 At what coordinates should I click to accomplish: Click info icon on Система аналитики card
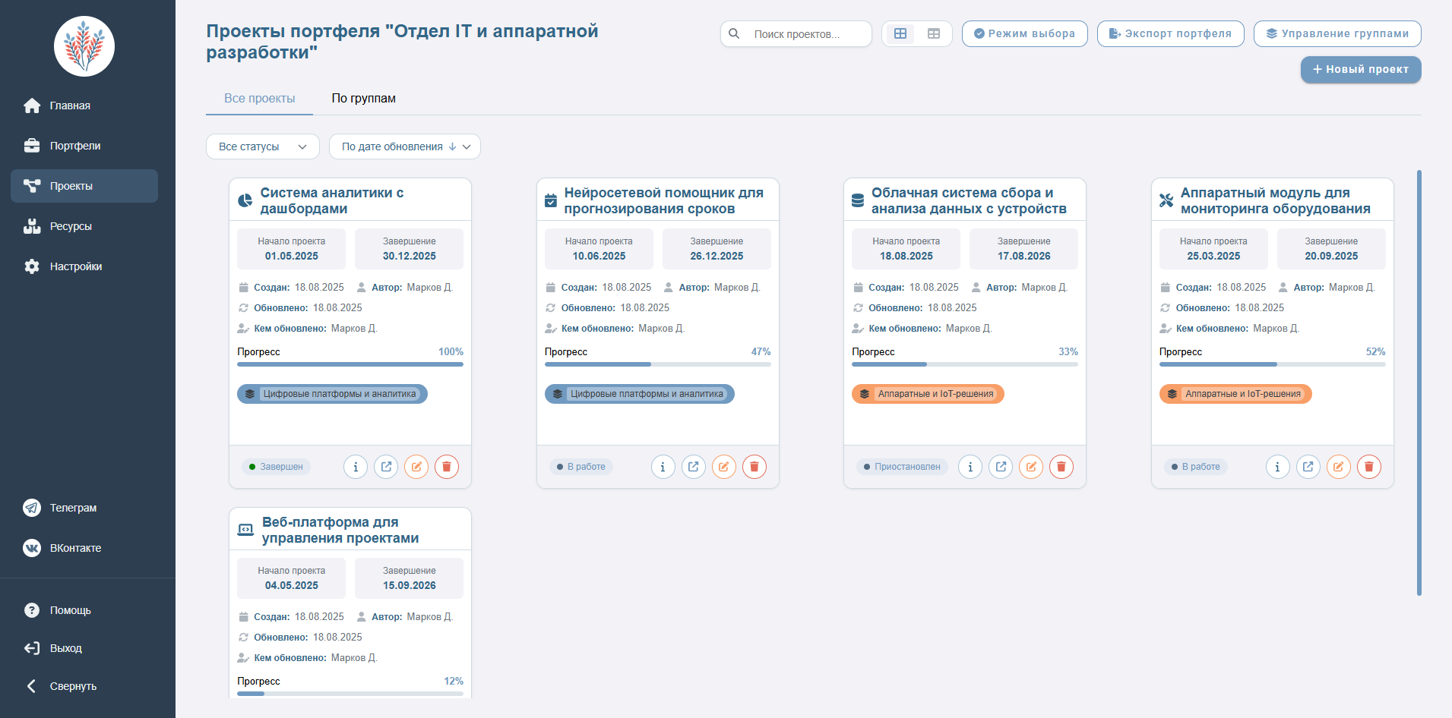point(356,467)
